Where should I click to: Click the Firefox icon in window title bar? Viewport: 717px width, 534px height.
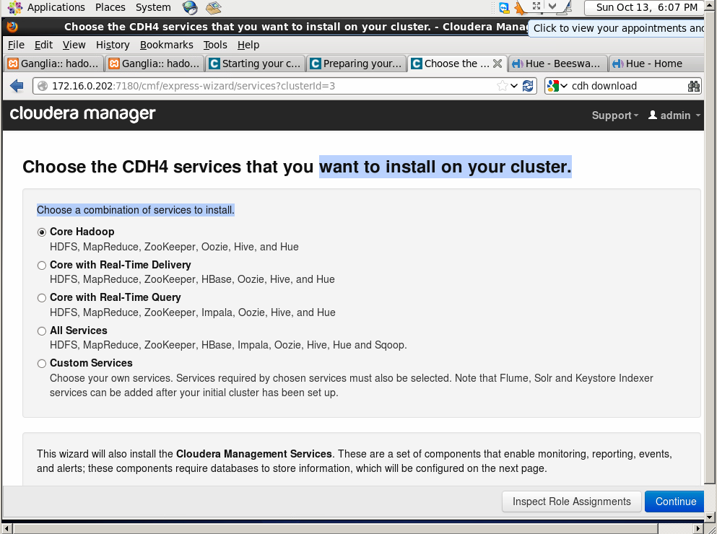coord(12,27)
